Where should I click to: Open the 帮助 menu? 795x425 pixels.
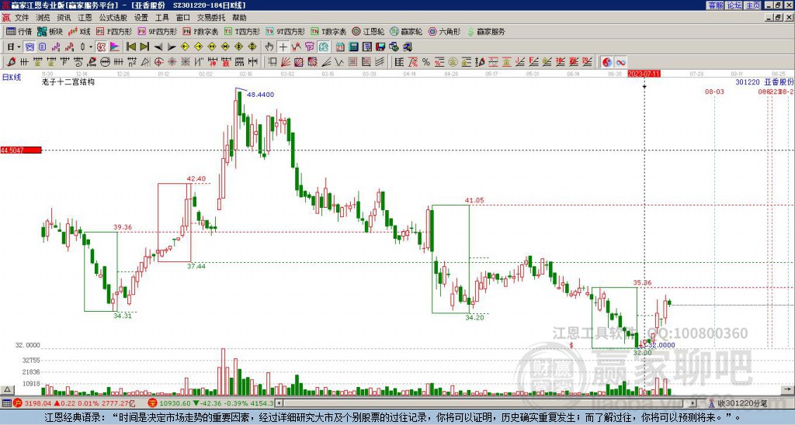[239, 18]
